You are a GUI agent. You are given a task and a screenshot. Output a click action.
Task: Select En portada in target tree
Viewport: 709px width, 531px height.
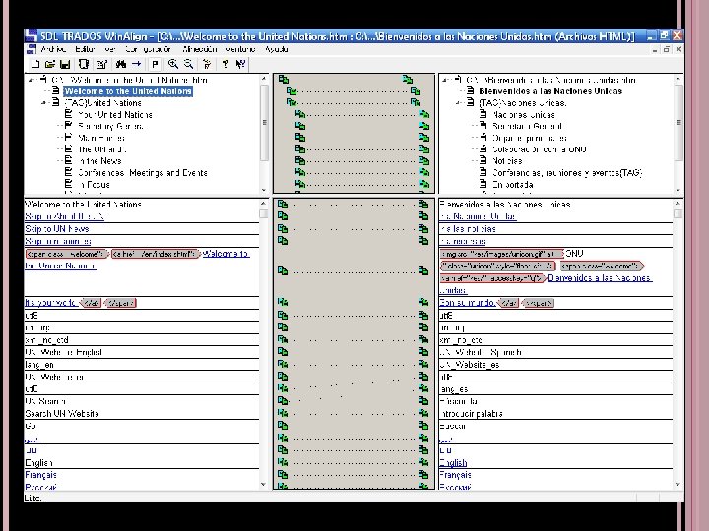(512, 184)
